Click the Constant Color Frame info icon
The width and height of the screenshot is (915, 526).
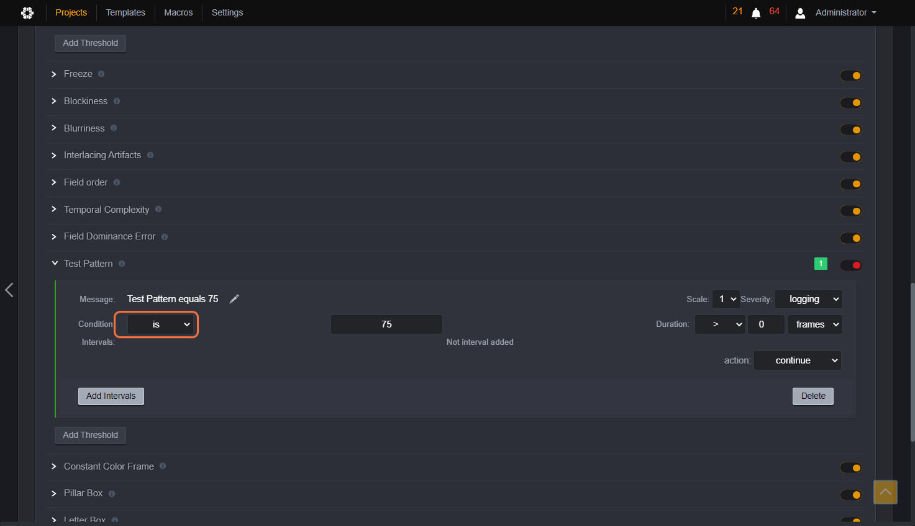pos(163,466)
